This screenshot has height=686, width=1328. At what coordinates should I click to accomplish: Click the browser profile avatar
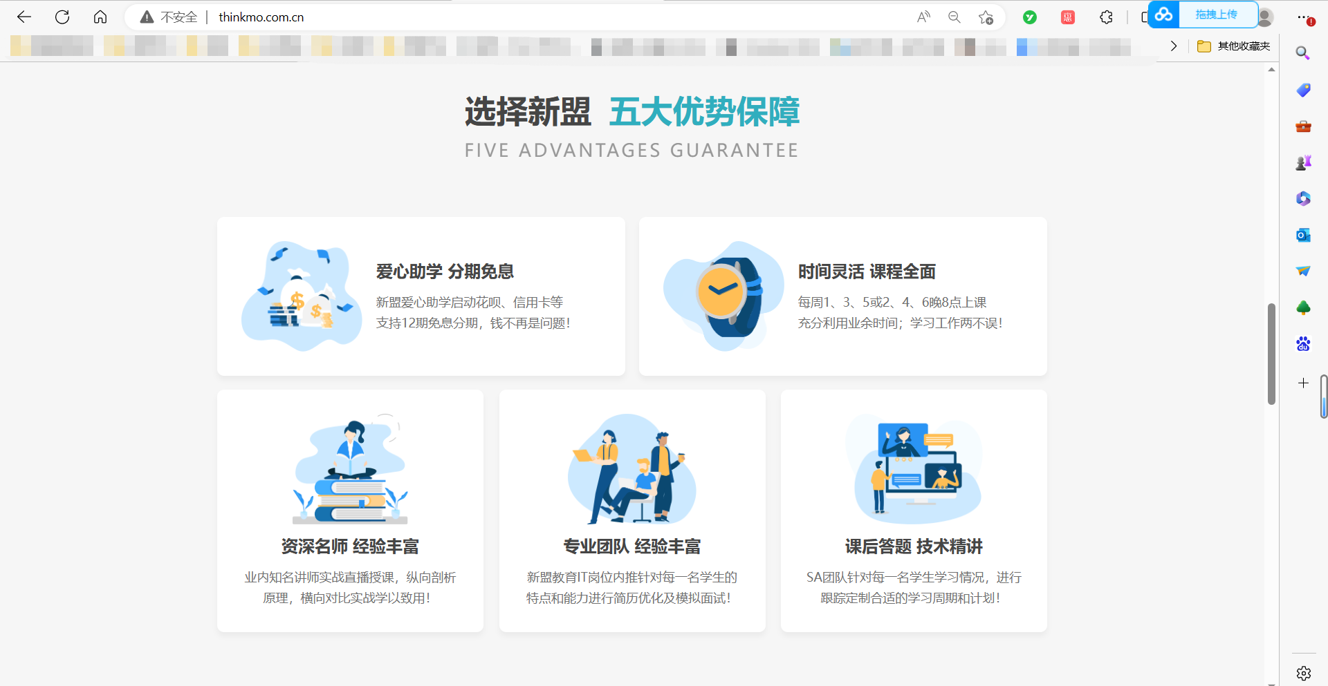pos(1266,17)
